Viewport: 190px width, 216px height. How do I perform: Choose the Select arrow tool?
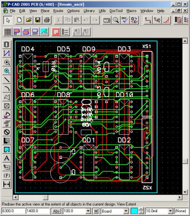(x=8, y=20)
